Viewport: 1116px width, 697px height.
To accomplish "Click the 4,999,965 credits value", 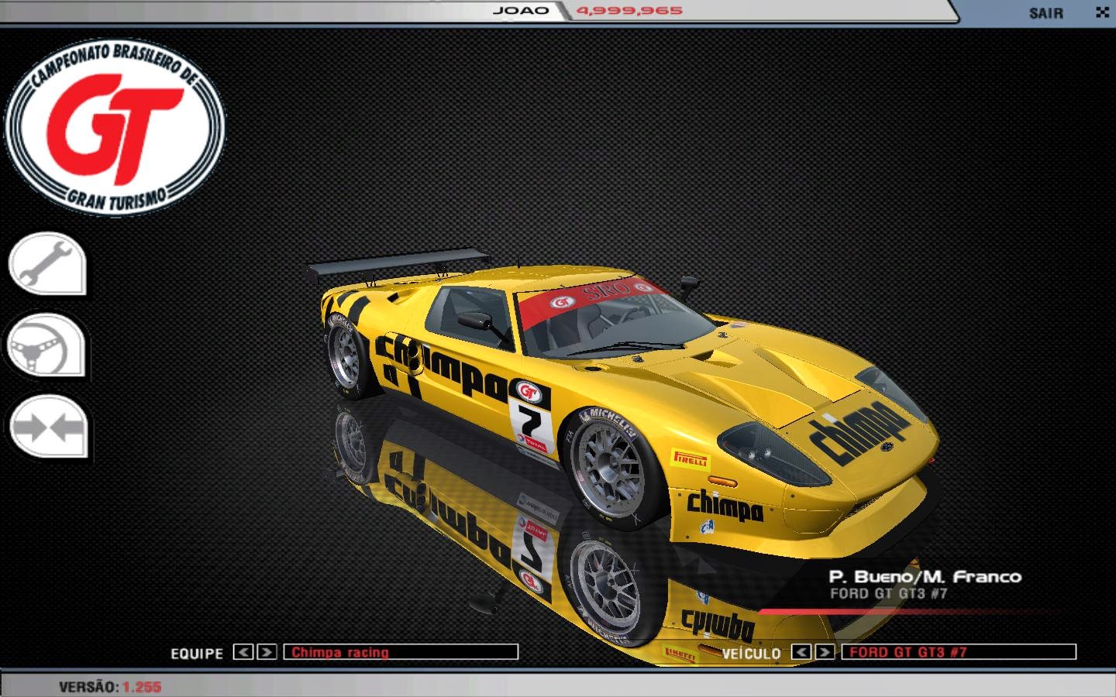I will (629, 11).
